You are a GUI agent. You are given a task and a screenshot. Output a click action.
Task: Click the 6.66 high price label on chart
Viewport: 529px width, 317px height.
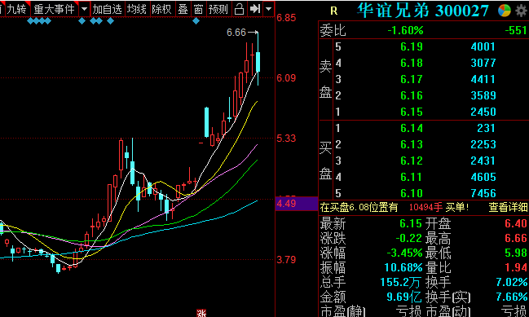click(x=236, y=33)
